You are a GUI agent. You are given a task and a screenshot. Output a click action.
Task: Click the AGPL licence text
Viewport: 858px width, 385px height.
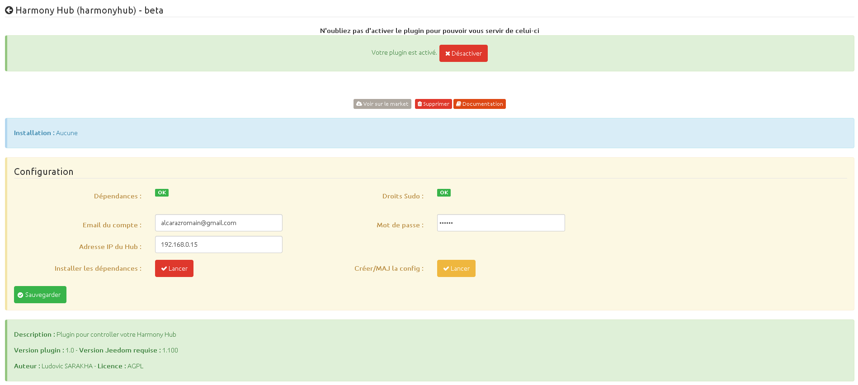pos(136,366)
